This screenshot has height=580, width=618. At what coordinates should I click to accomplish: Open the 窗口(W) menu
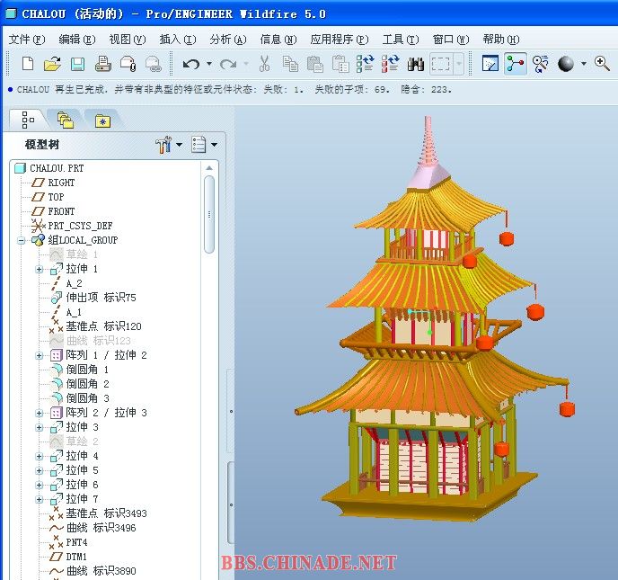point(451,40)
